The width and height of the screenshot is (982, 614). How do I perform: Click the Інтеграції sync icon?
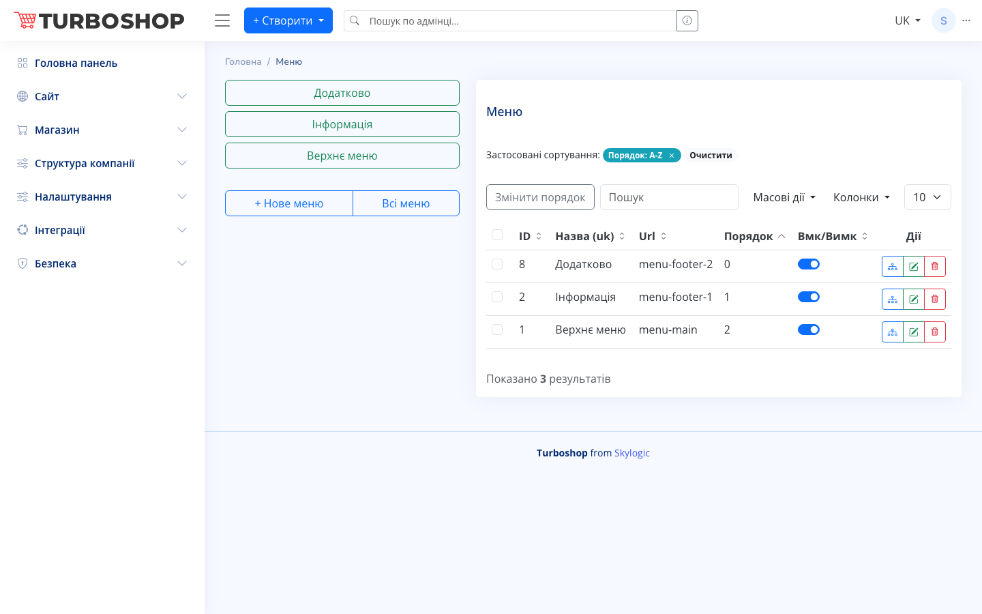(x=23, y=230)
